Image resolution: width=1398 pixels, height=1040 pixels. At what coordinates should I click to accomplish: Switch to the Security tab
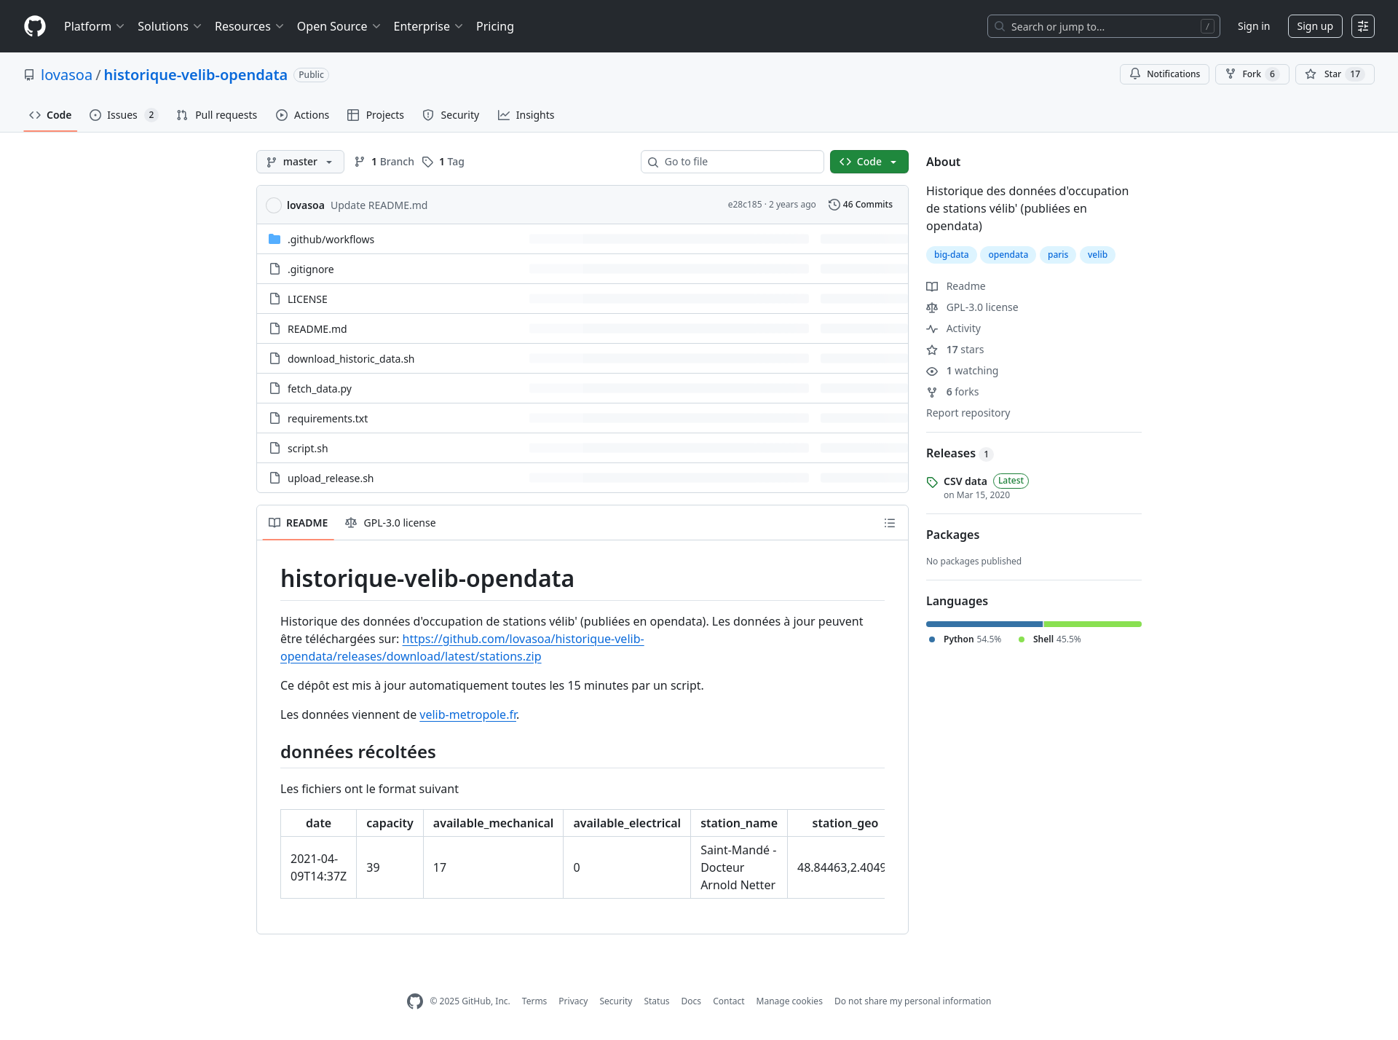point(451,115)
